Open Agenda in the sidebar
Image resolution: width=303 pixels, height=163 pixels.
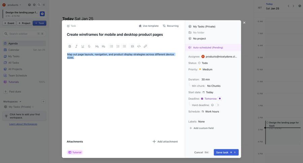(24, 43)
